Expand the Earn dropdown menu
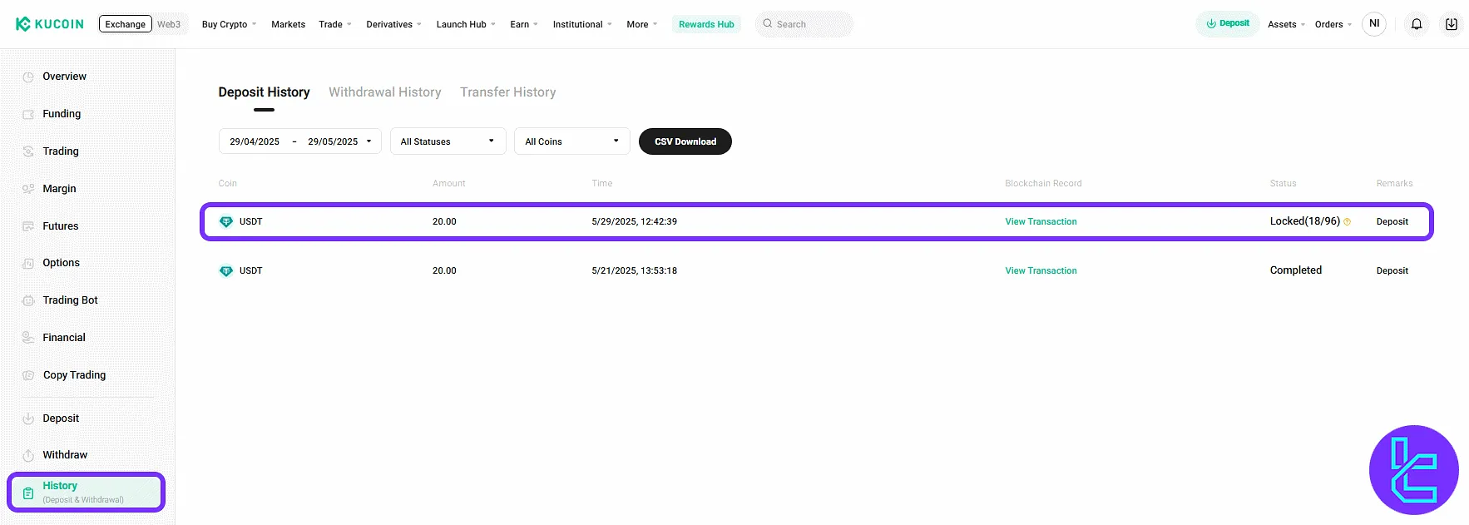Image resolution: width=1469 pixels, height=525 pixels. click(x=524, y=24)
